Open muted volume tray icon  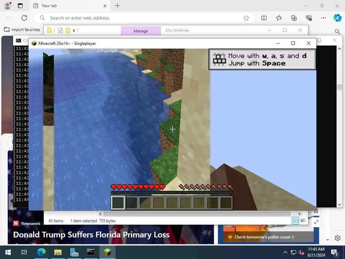pos(302,252)
